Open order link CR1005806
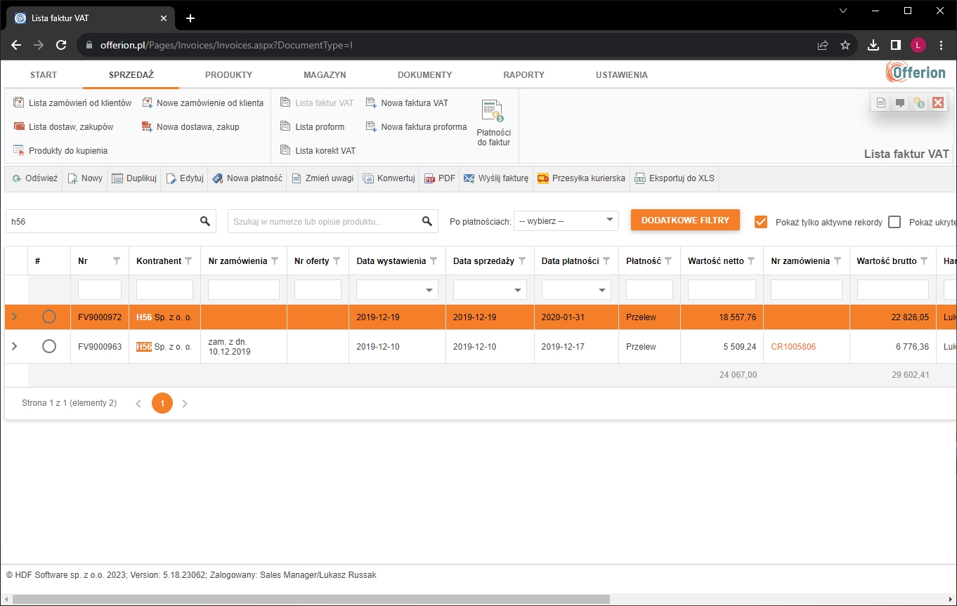Viewport: 957px width, 606px height. 793,345
